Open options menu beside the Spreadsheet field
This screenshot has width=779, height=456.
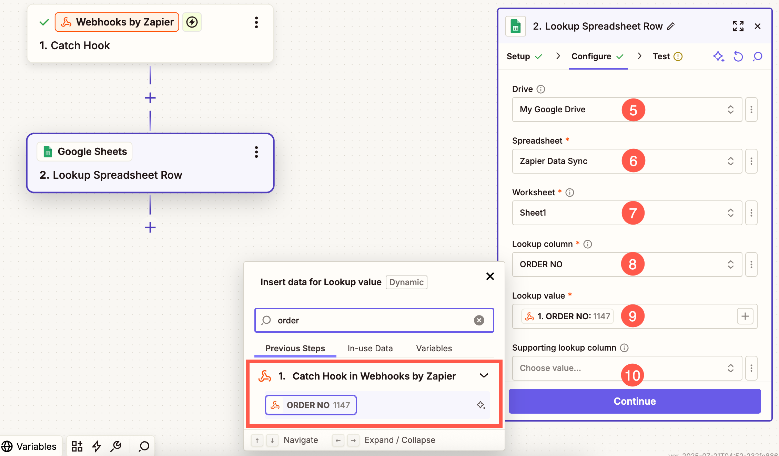[751, 161]
